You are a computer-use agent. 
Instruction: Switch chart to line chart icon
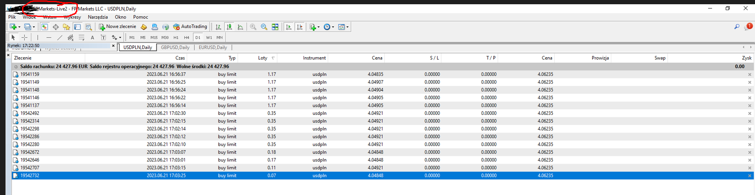240,27
